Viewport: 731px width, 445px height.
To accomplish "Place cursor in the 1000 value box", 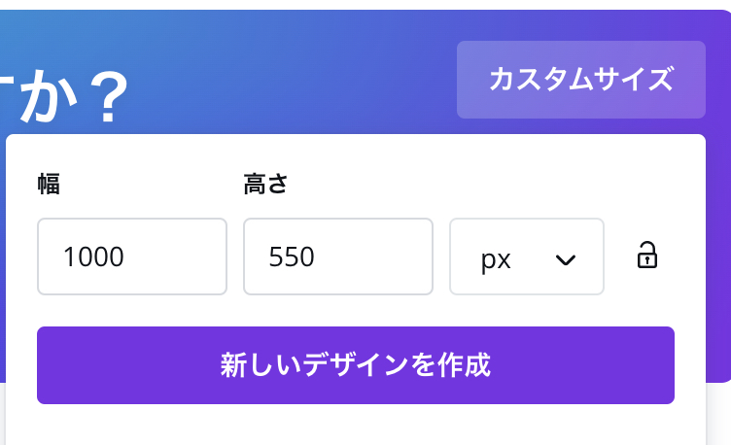I will point(131,257).
